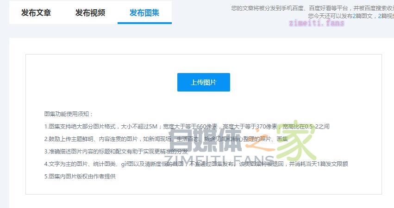
Task: Select the 发布图集 tab
Action: click(x=144, y=12)
